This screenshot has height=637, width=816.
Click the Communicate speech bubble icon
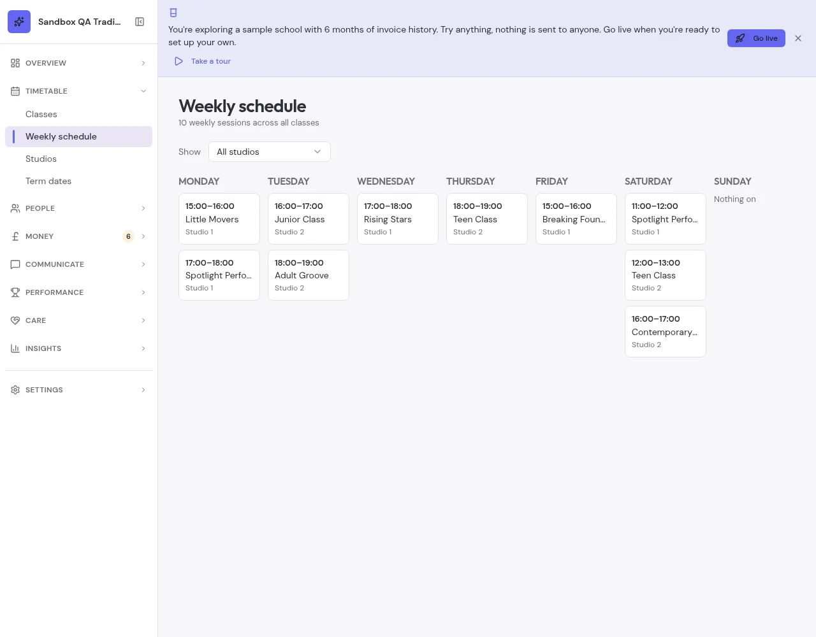pyautogui.click(x=15, y=264)
